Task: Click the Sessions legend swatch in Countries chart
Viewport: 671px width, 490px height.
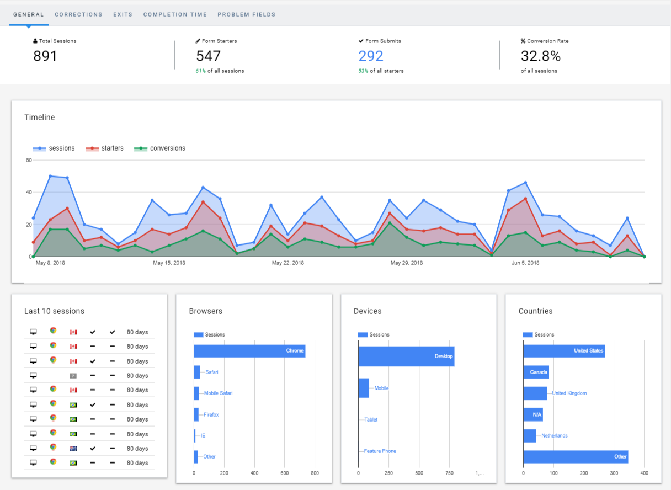Action: (x=528, y=335)
